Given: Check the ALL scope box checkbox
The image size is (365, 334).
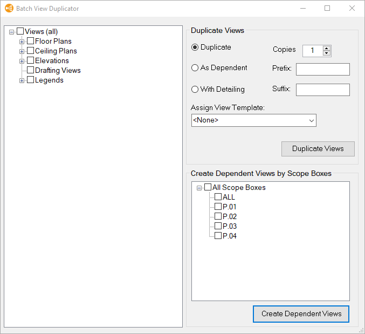Looking at the screenshot, I should 218,196.
